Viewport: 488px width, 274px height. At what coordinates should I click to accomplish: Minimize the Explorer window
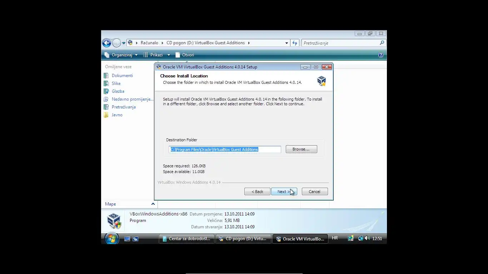pos(359,34)
